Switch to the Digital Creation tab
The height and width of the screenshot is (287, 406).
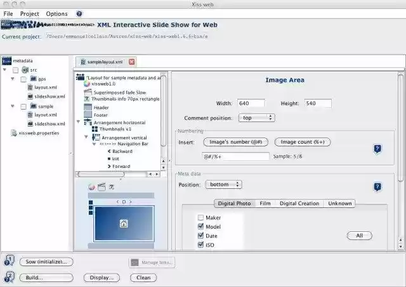[299, 203]
